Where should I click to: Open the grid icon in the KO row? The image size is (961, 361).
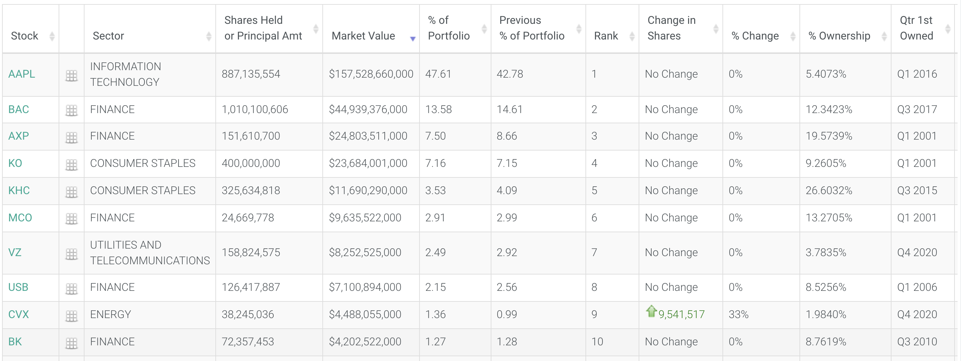(x=71, y=165)
